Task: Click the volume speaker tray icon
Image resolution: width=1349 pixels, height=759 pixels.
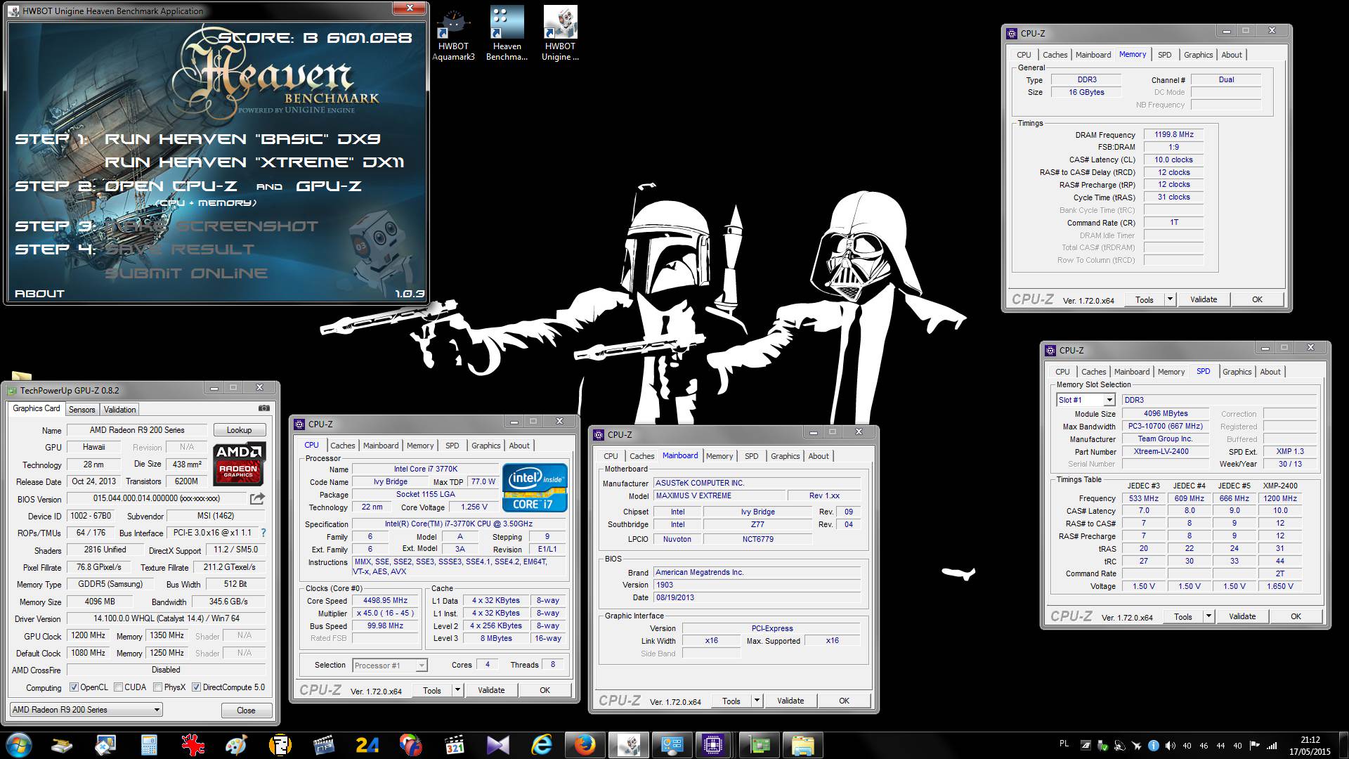Action: pyautogui.click(x=1170, y=746)
